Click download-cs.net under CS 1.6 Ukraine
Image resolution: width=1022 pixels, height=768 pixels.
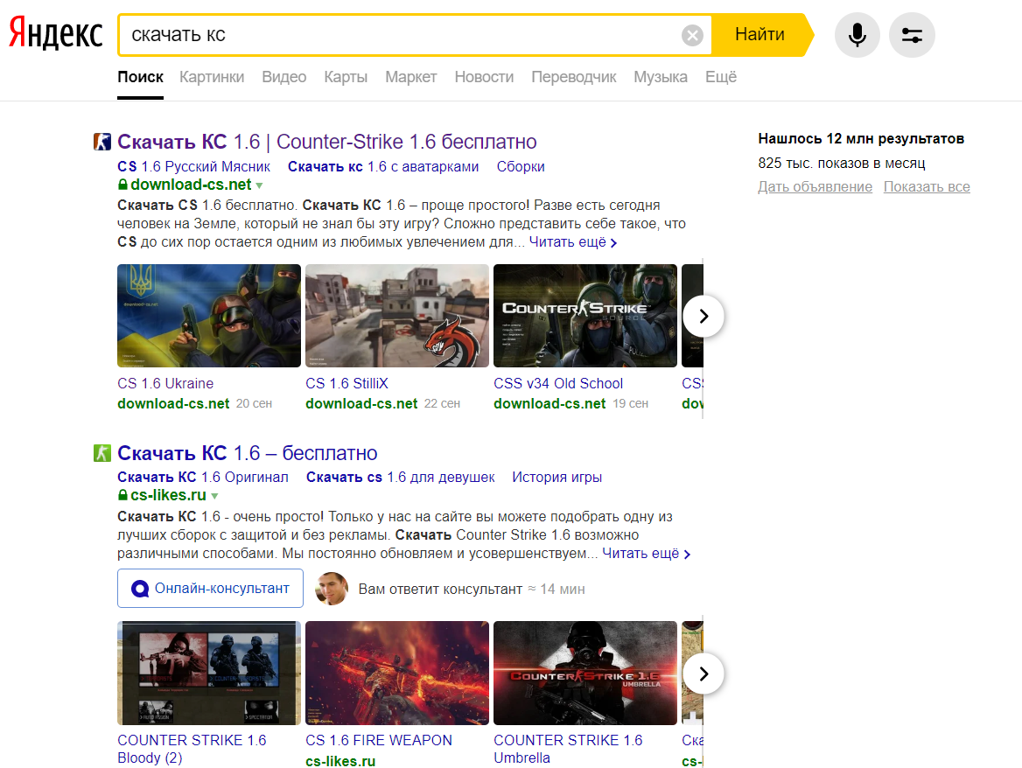tap(173, 404)
